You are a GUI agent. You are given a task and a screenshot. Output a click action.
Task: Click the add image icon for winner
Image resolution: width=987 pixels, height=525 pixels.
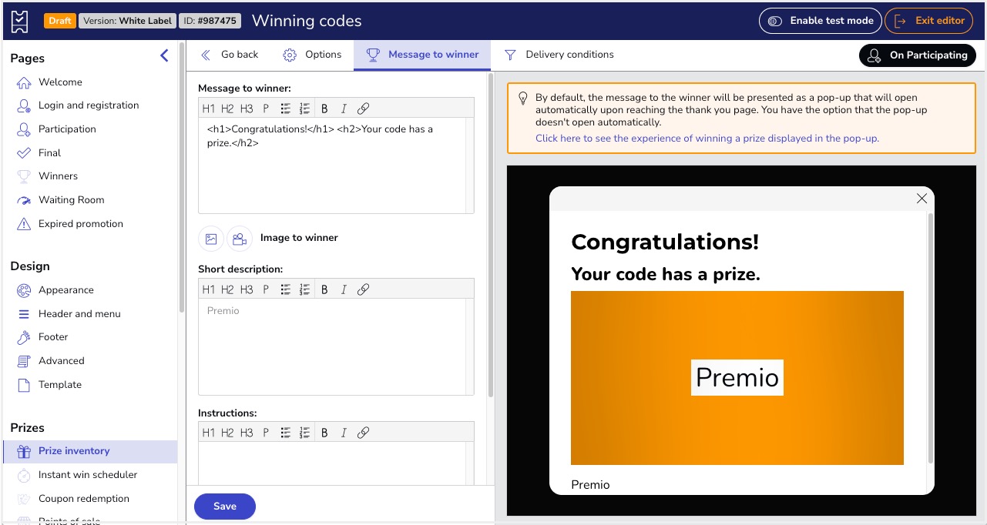211,239
